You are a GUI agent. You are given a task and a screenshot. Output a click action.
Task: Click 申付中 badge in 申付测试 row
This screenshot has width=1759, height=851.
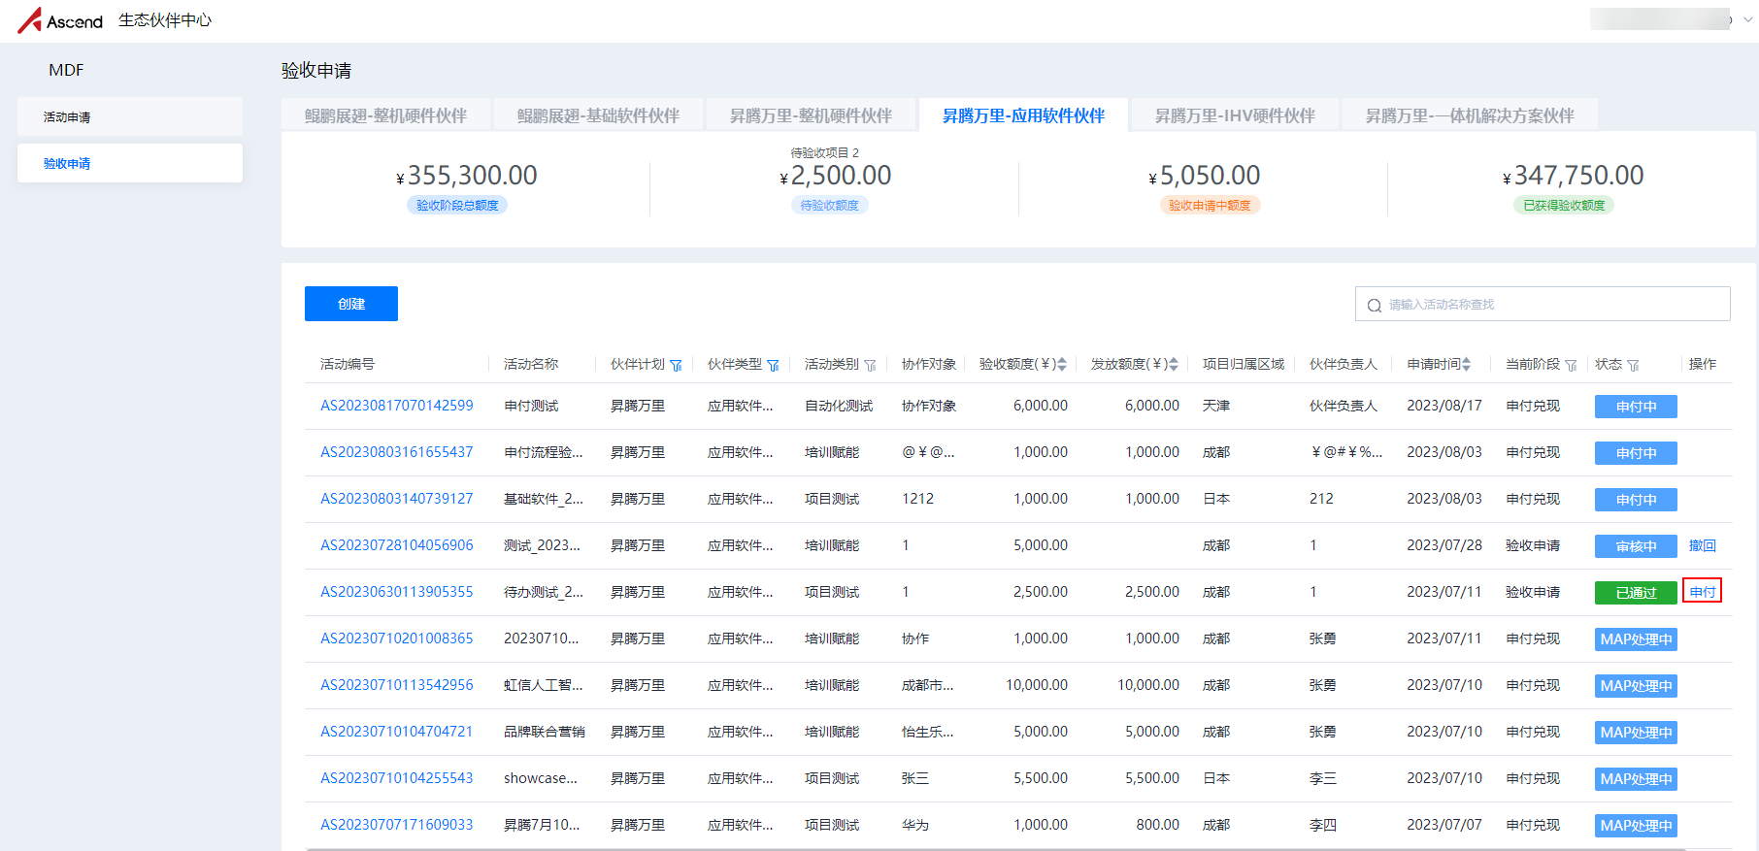(1636, 407)
